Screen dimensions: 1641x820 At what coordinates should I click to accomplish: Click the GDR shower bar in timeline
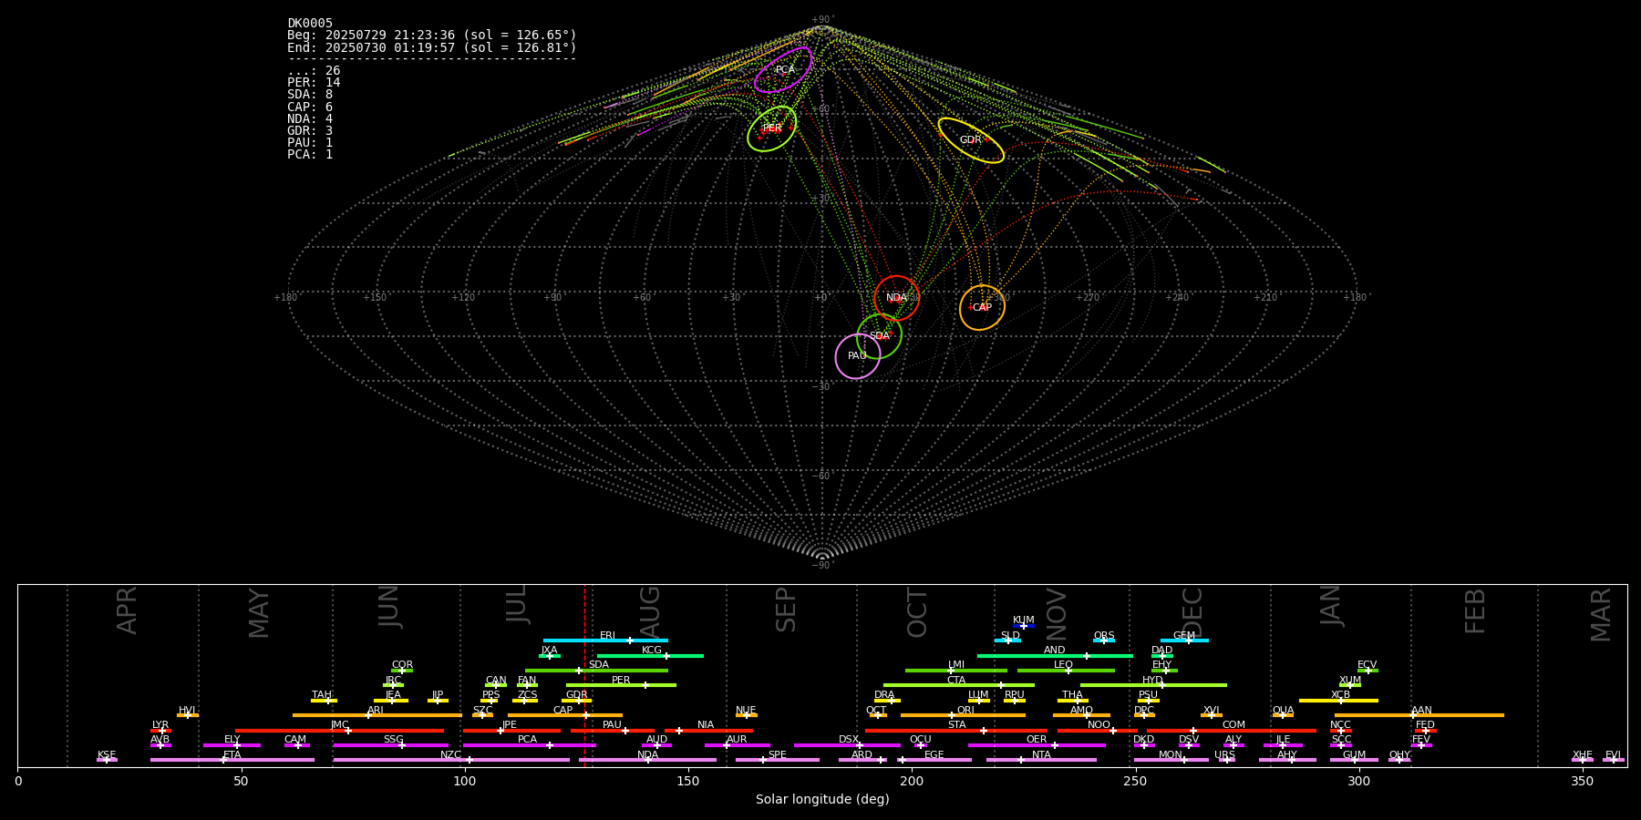576,701
